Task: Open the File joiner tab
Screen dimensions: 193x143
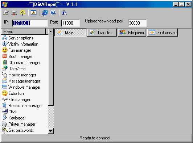Action: [132, 33]
